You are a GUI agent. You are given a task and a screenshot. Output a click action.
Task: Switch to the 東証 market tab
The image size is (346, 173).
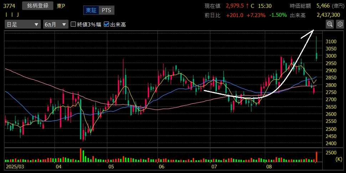[91, 10]
